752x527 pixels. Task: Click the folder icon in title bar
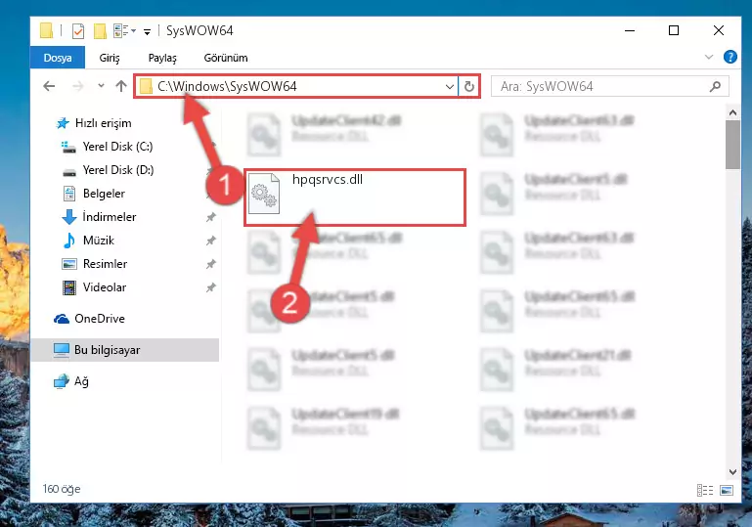46,30
